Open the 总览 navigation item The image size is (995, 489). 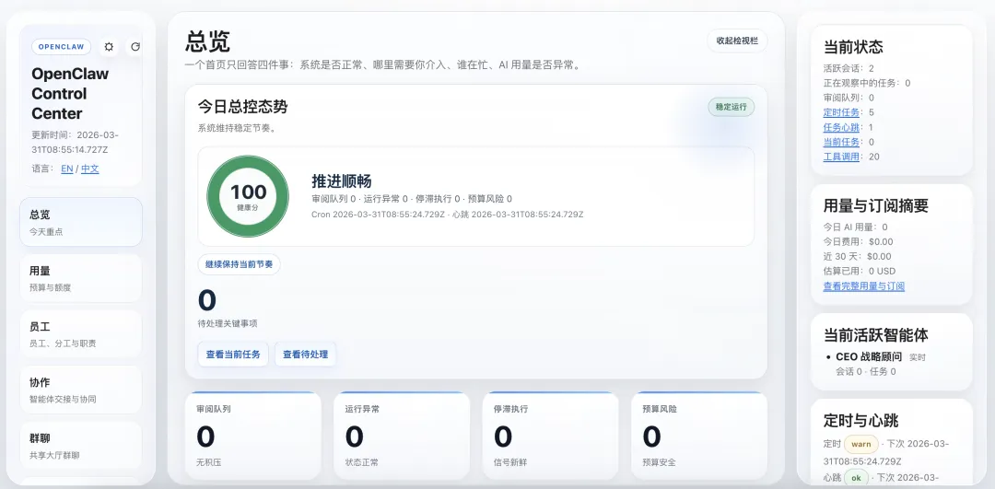click(81, 222)
